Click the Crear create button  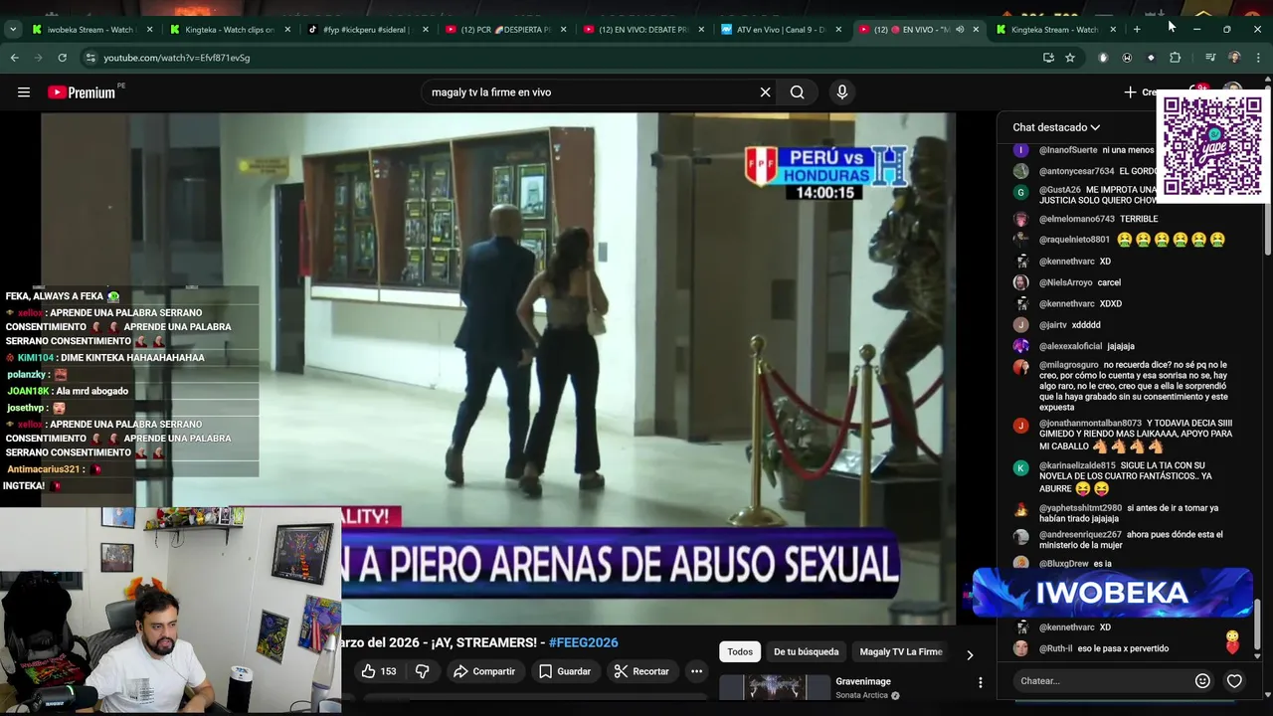coord(1139,92)
